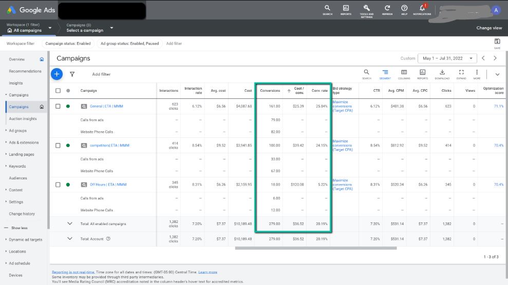The height and width of the screenshot is (285, 508).
Task: Download the campaigns table
Action: 442,74
